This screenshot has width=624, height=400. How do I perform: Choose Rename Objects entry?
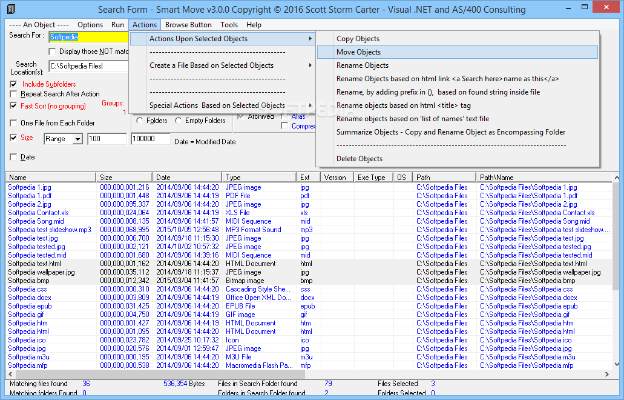458,65
